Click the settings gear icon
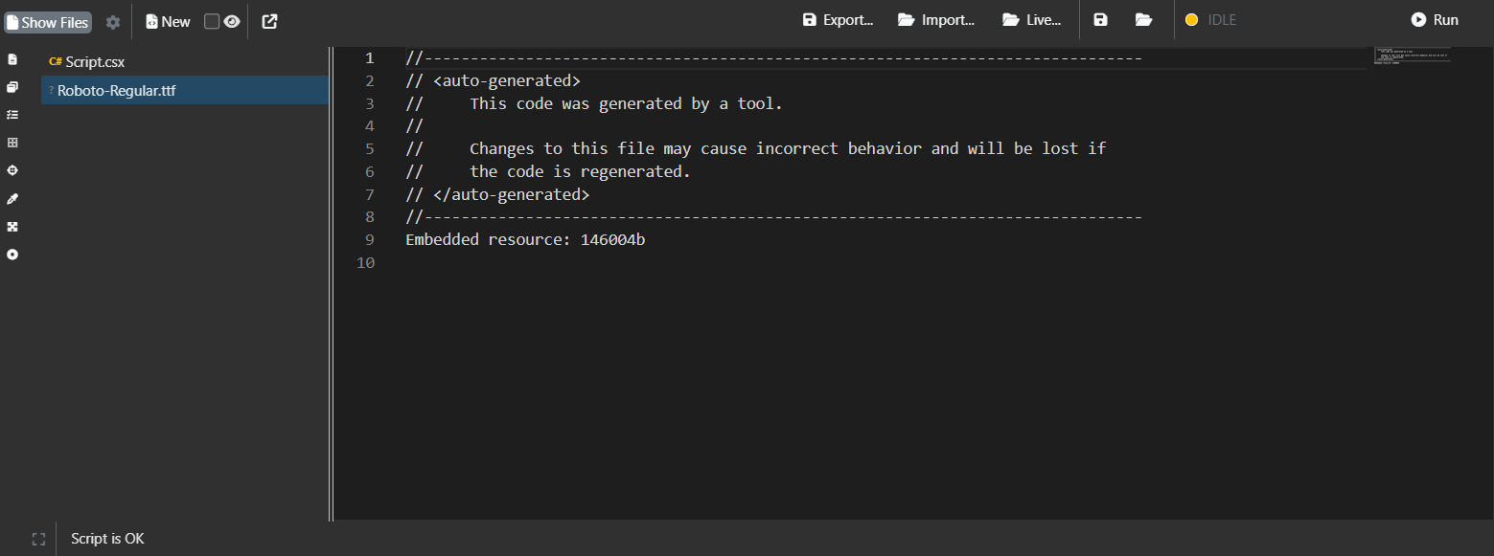This screenshot has width=1494, height=556. (x=113, y=22)
